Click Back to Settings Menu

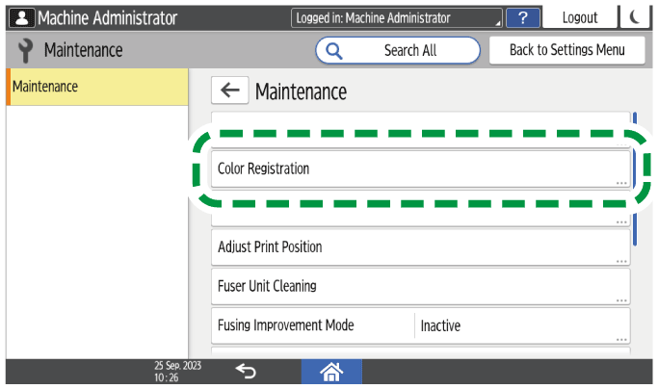click(566, 50)
